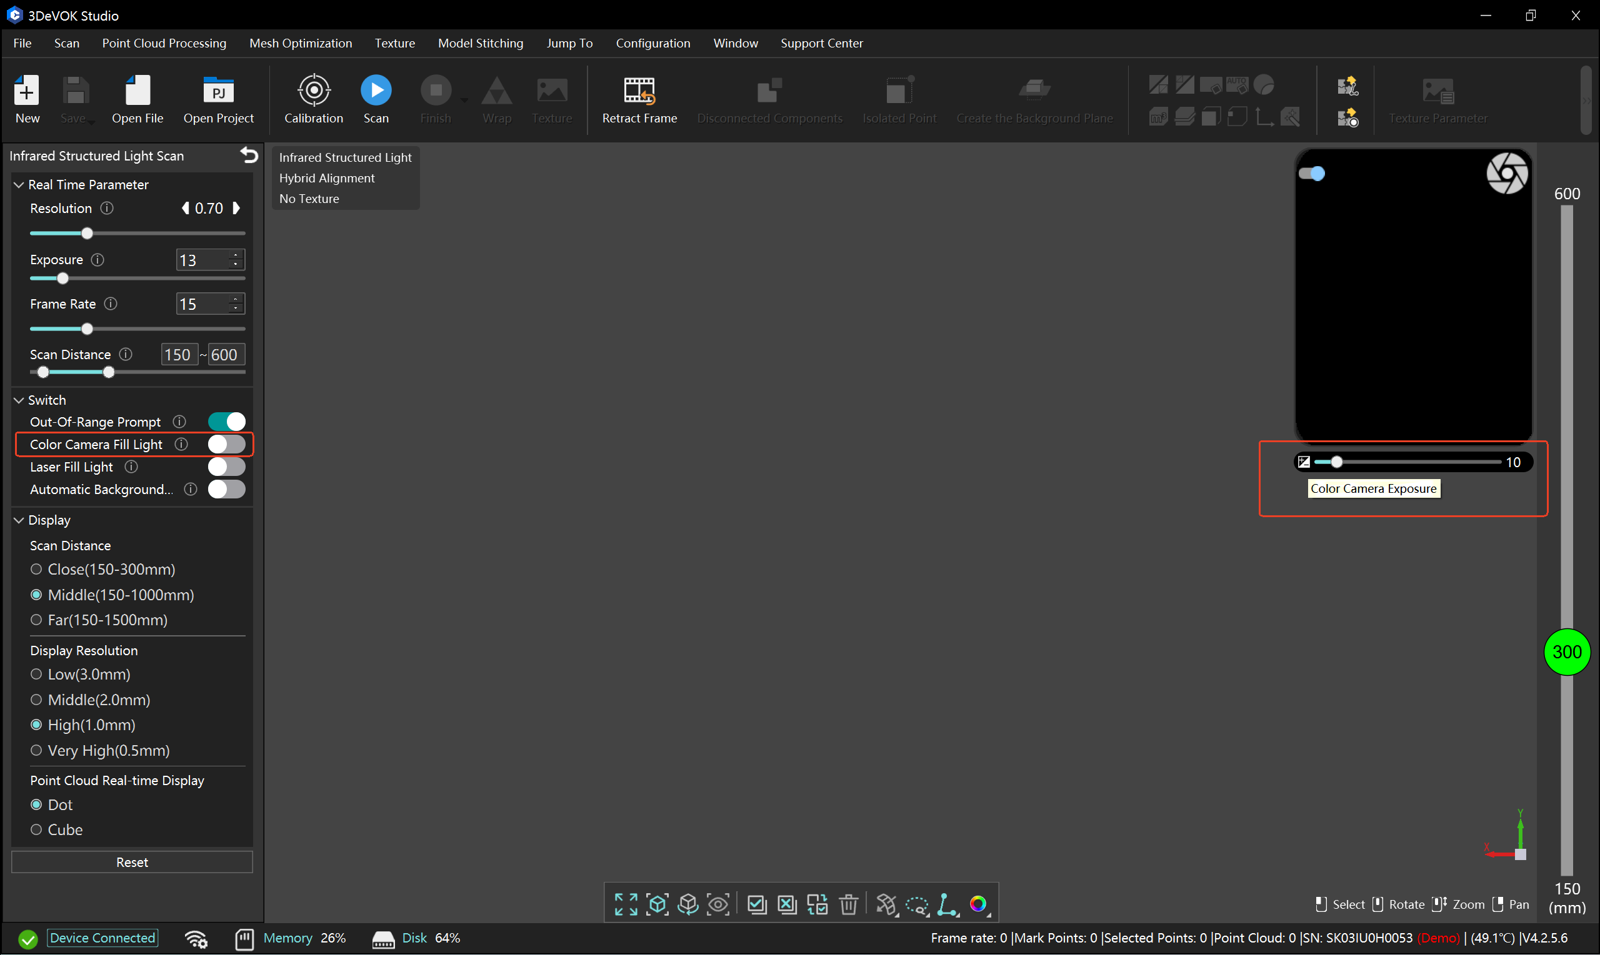The height and width of the screenshot is (955, 1600).
Task: Click the back arrow in scan panel header
Action: click(x=249, y=155)
